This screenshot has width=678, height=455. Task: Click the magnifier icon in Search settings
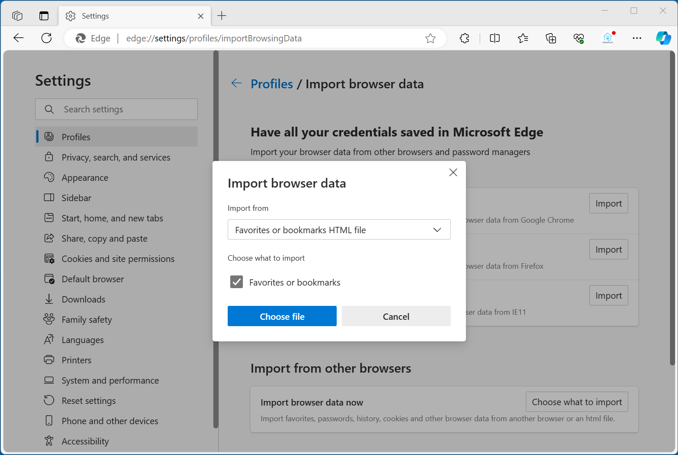(49, 109)
